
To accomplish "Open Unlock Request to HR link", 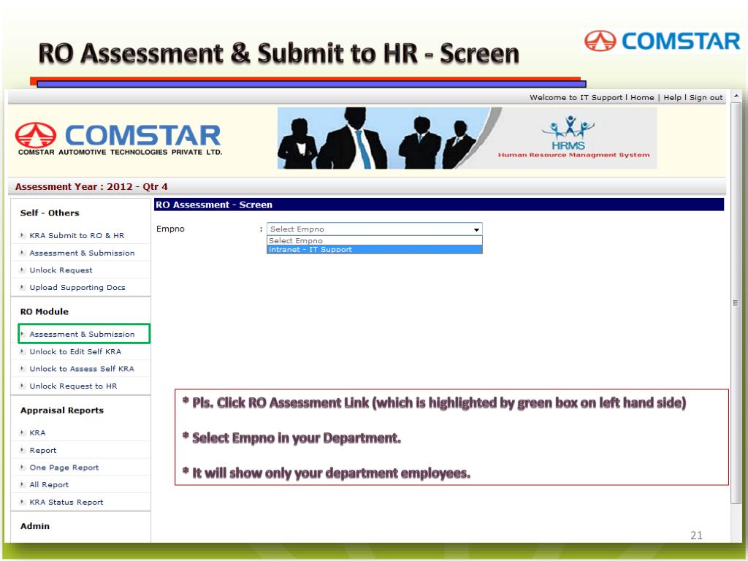I will (73, 386).
